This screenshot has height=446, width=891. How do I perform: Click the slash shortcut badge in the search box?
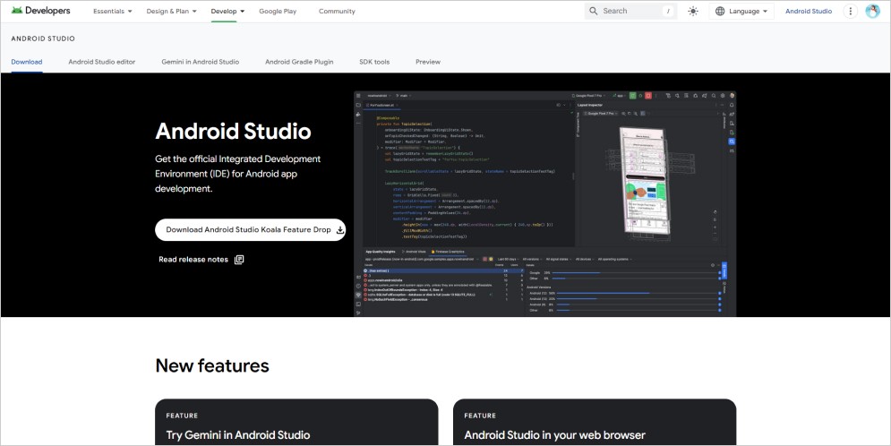668,11
